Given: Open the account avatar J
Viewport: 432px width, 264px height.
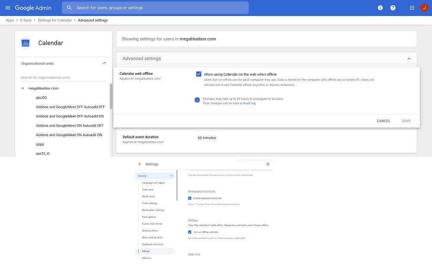Looking at the screenshot, I should click(x=424, y=8).
